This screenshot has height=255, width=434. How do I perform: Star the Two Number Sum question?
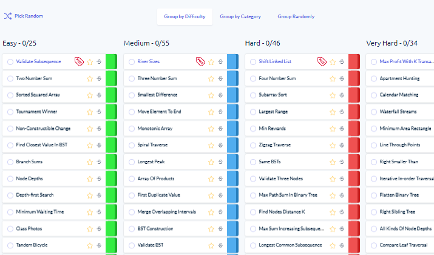(90, 79)
